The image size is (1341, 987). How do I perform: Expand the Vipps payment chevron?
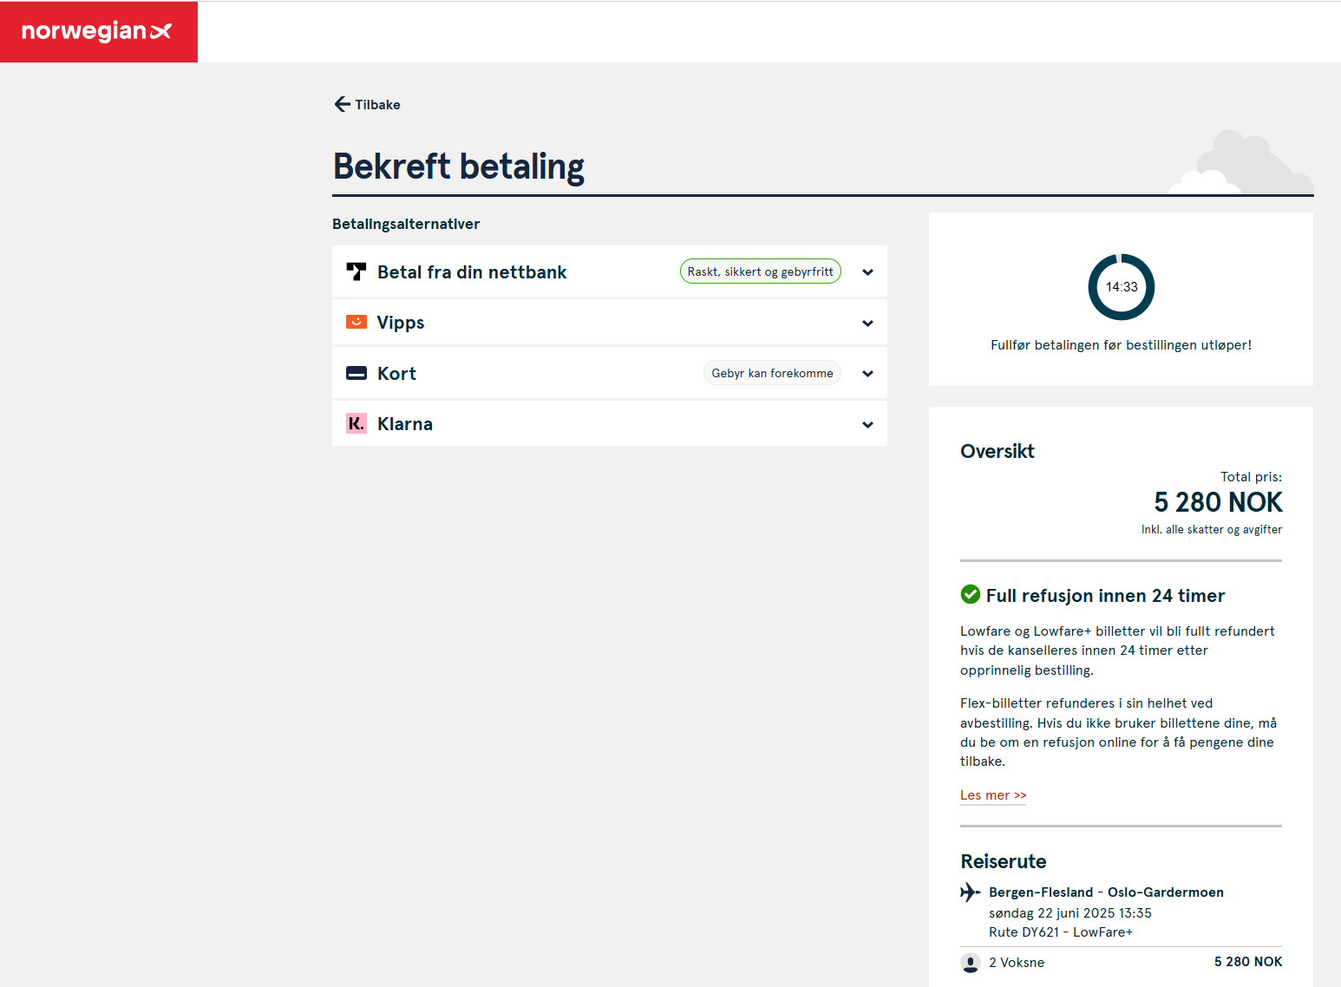[867, 324]
